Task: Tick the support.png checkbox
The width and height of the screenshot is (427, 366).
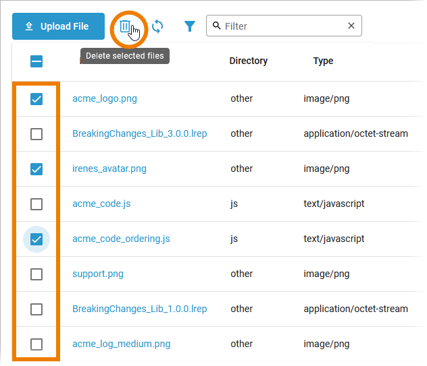Action: [x=36, y=274]
